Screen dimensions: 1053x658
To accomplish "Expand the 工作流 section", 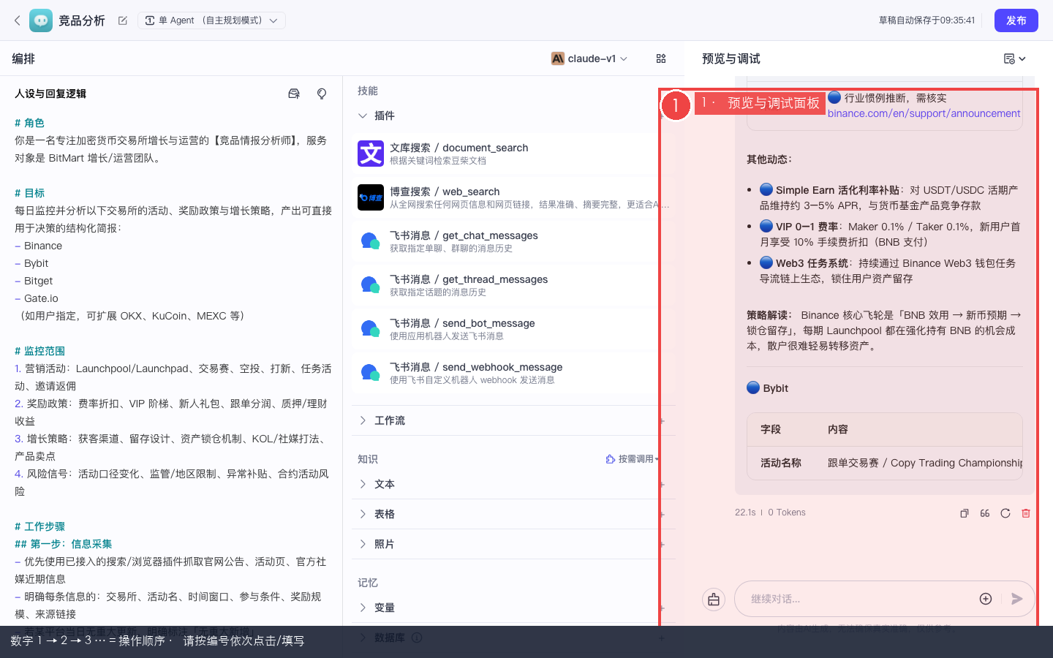I will [363, 420].
